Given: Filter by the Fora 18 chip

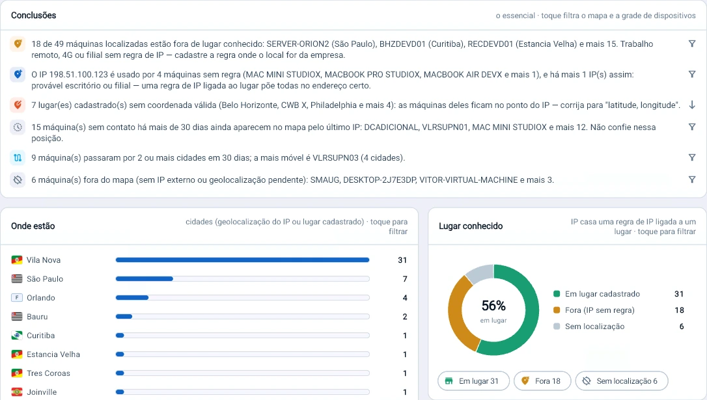Looking at the screenshot, I should pyautogui.click(x=542, y=381).
